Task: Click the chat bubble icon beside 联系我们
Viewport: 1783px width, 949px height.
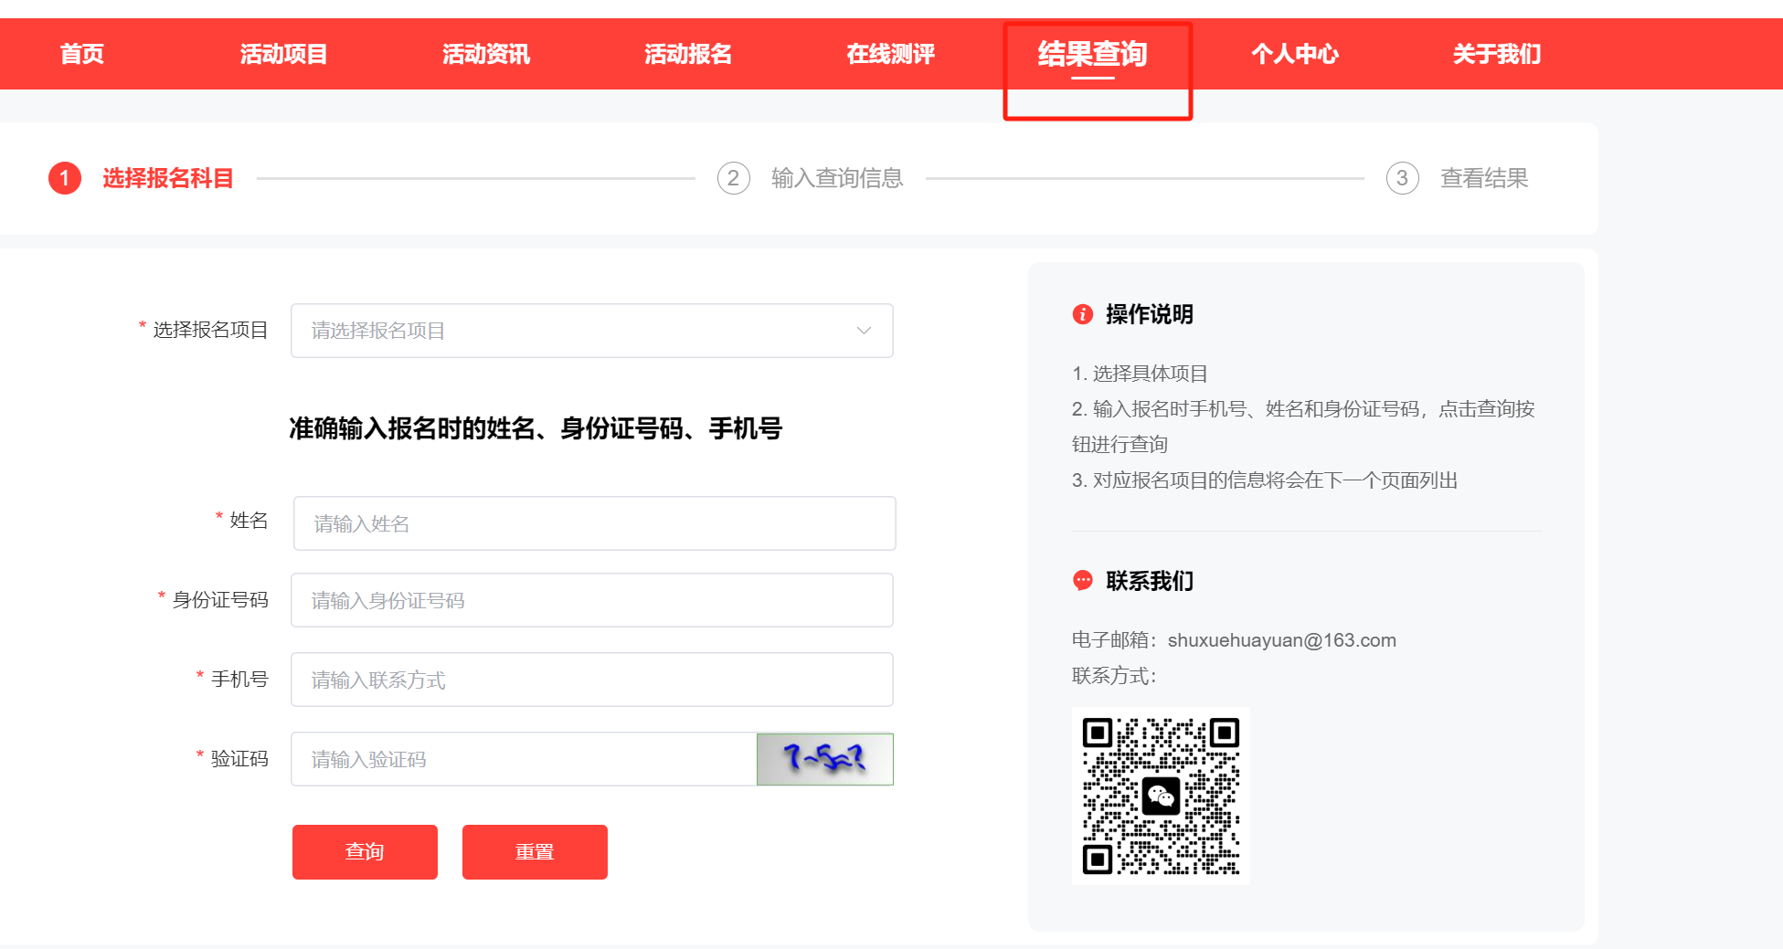Action: tap(1083, 581)
